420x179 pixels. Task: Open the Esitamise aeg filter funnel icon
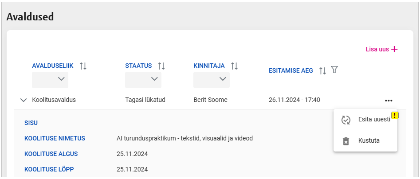334,70
